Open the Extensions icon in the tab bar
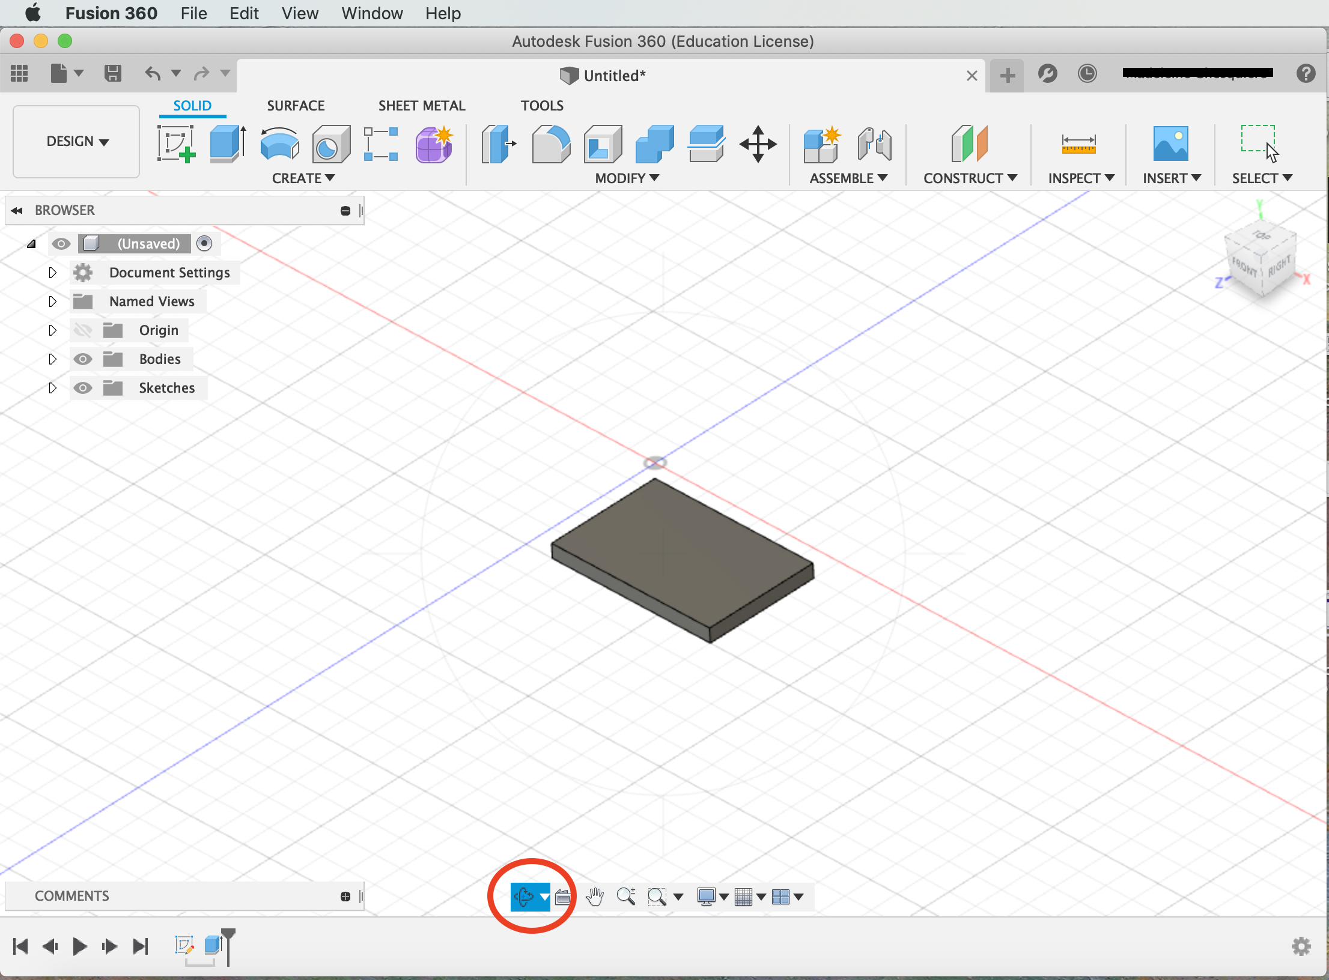1329x980 pixels. [x=1047, y=73]
